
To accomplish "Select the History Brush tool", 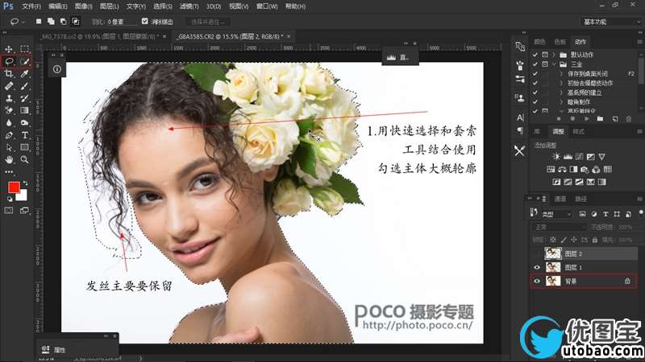I will (24, 98).
